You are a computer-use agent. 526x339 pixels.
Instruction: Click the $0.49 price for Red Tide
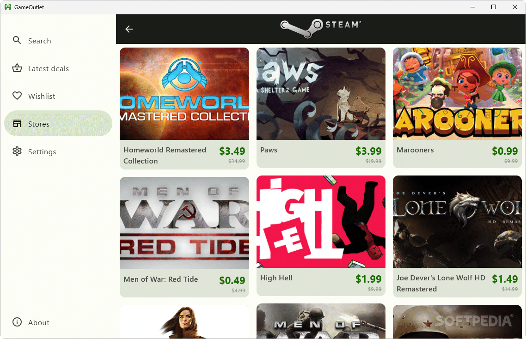click(232, 280)
